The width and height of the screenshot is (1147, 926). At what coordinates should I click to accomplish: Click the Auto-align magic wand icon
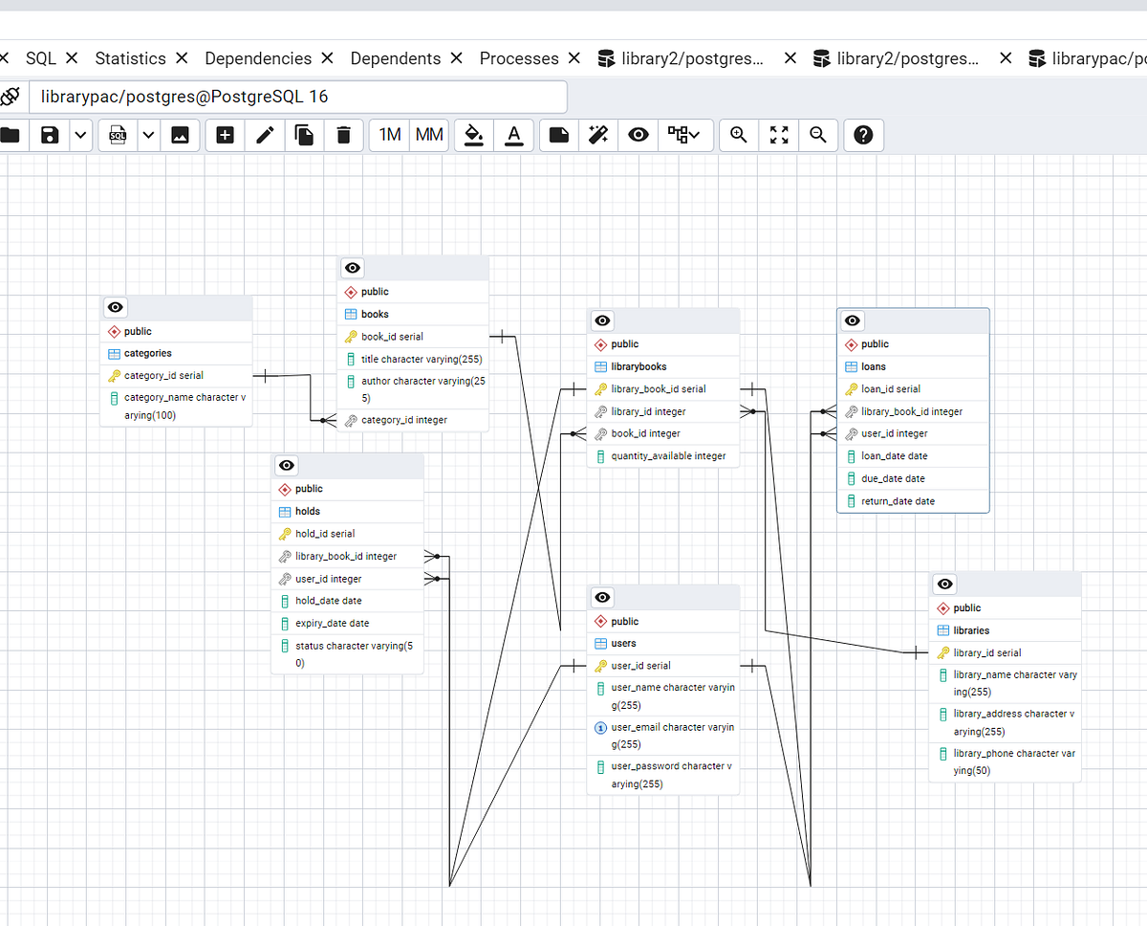pyautogui.click(x=598, y=135)
